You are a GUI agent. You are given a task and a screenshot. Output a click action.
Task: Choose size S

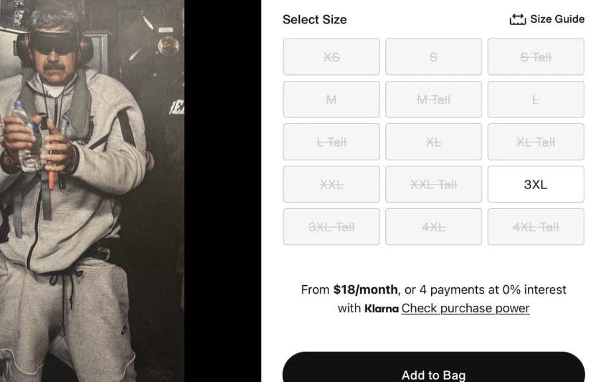pyautogui.click(x=434, y=57)
